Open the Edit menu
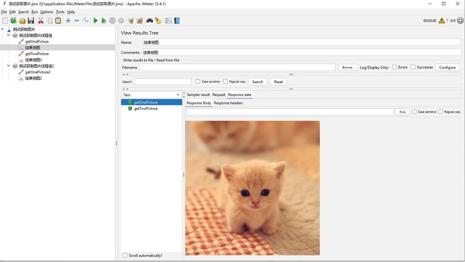 [13, 12]
